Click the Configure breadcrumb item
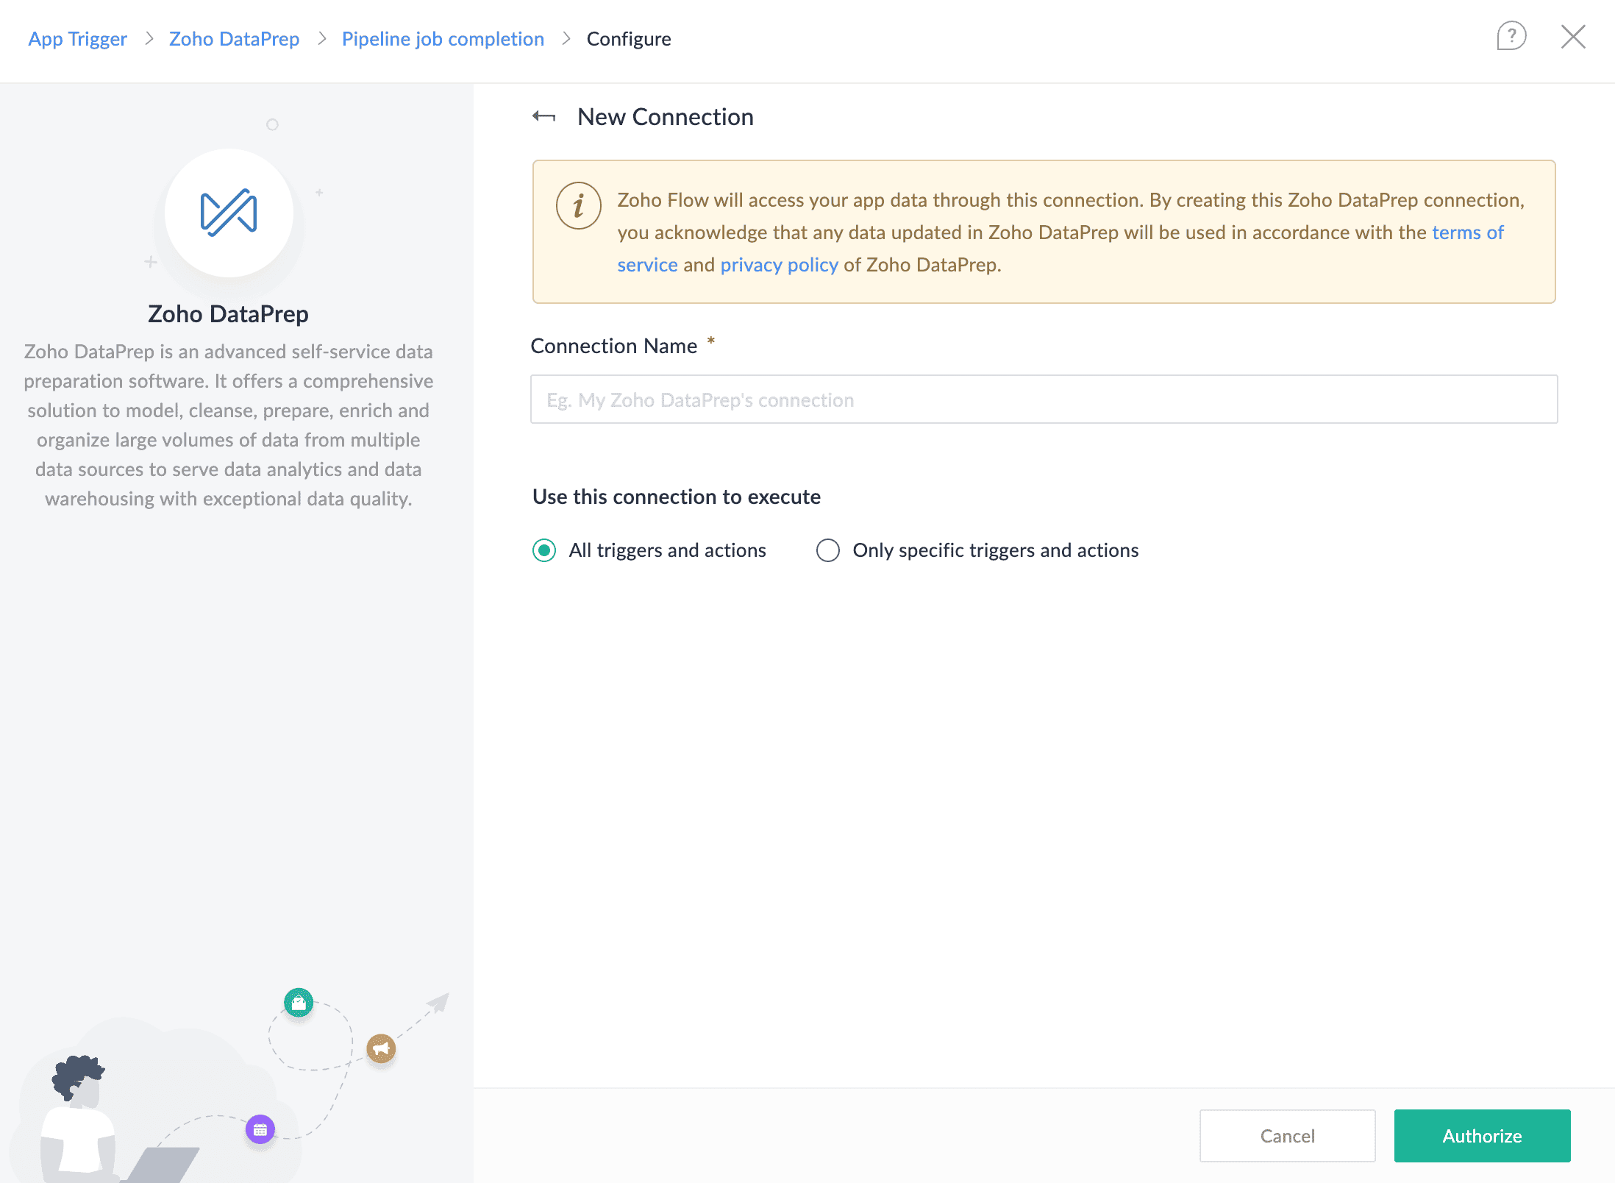 pyautogui.click(x=629, y=39)
